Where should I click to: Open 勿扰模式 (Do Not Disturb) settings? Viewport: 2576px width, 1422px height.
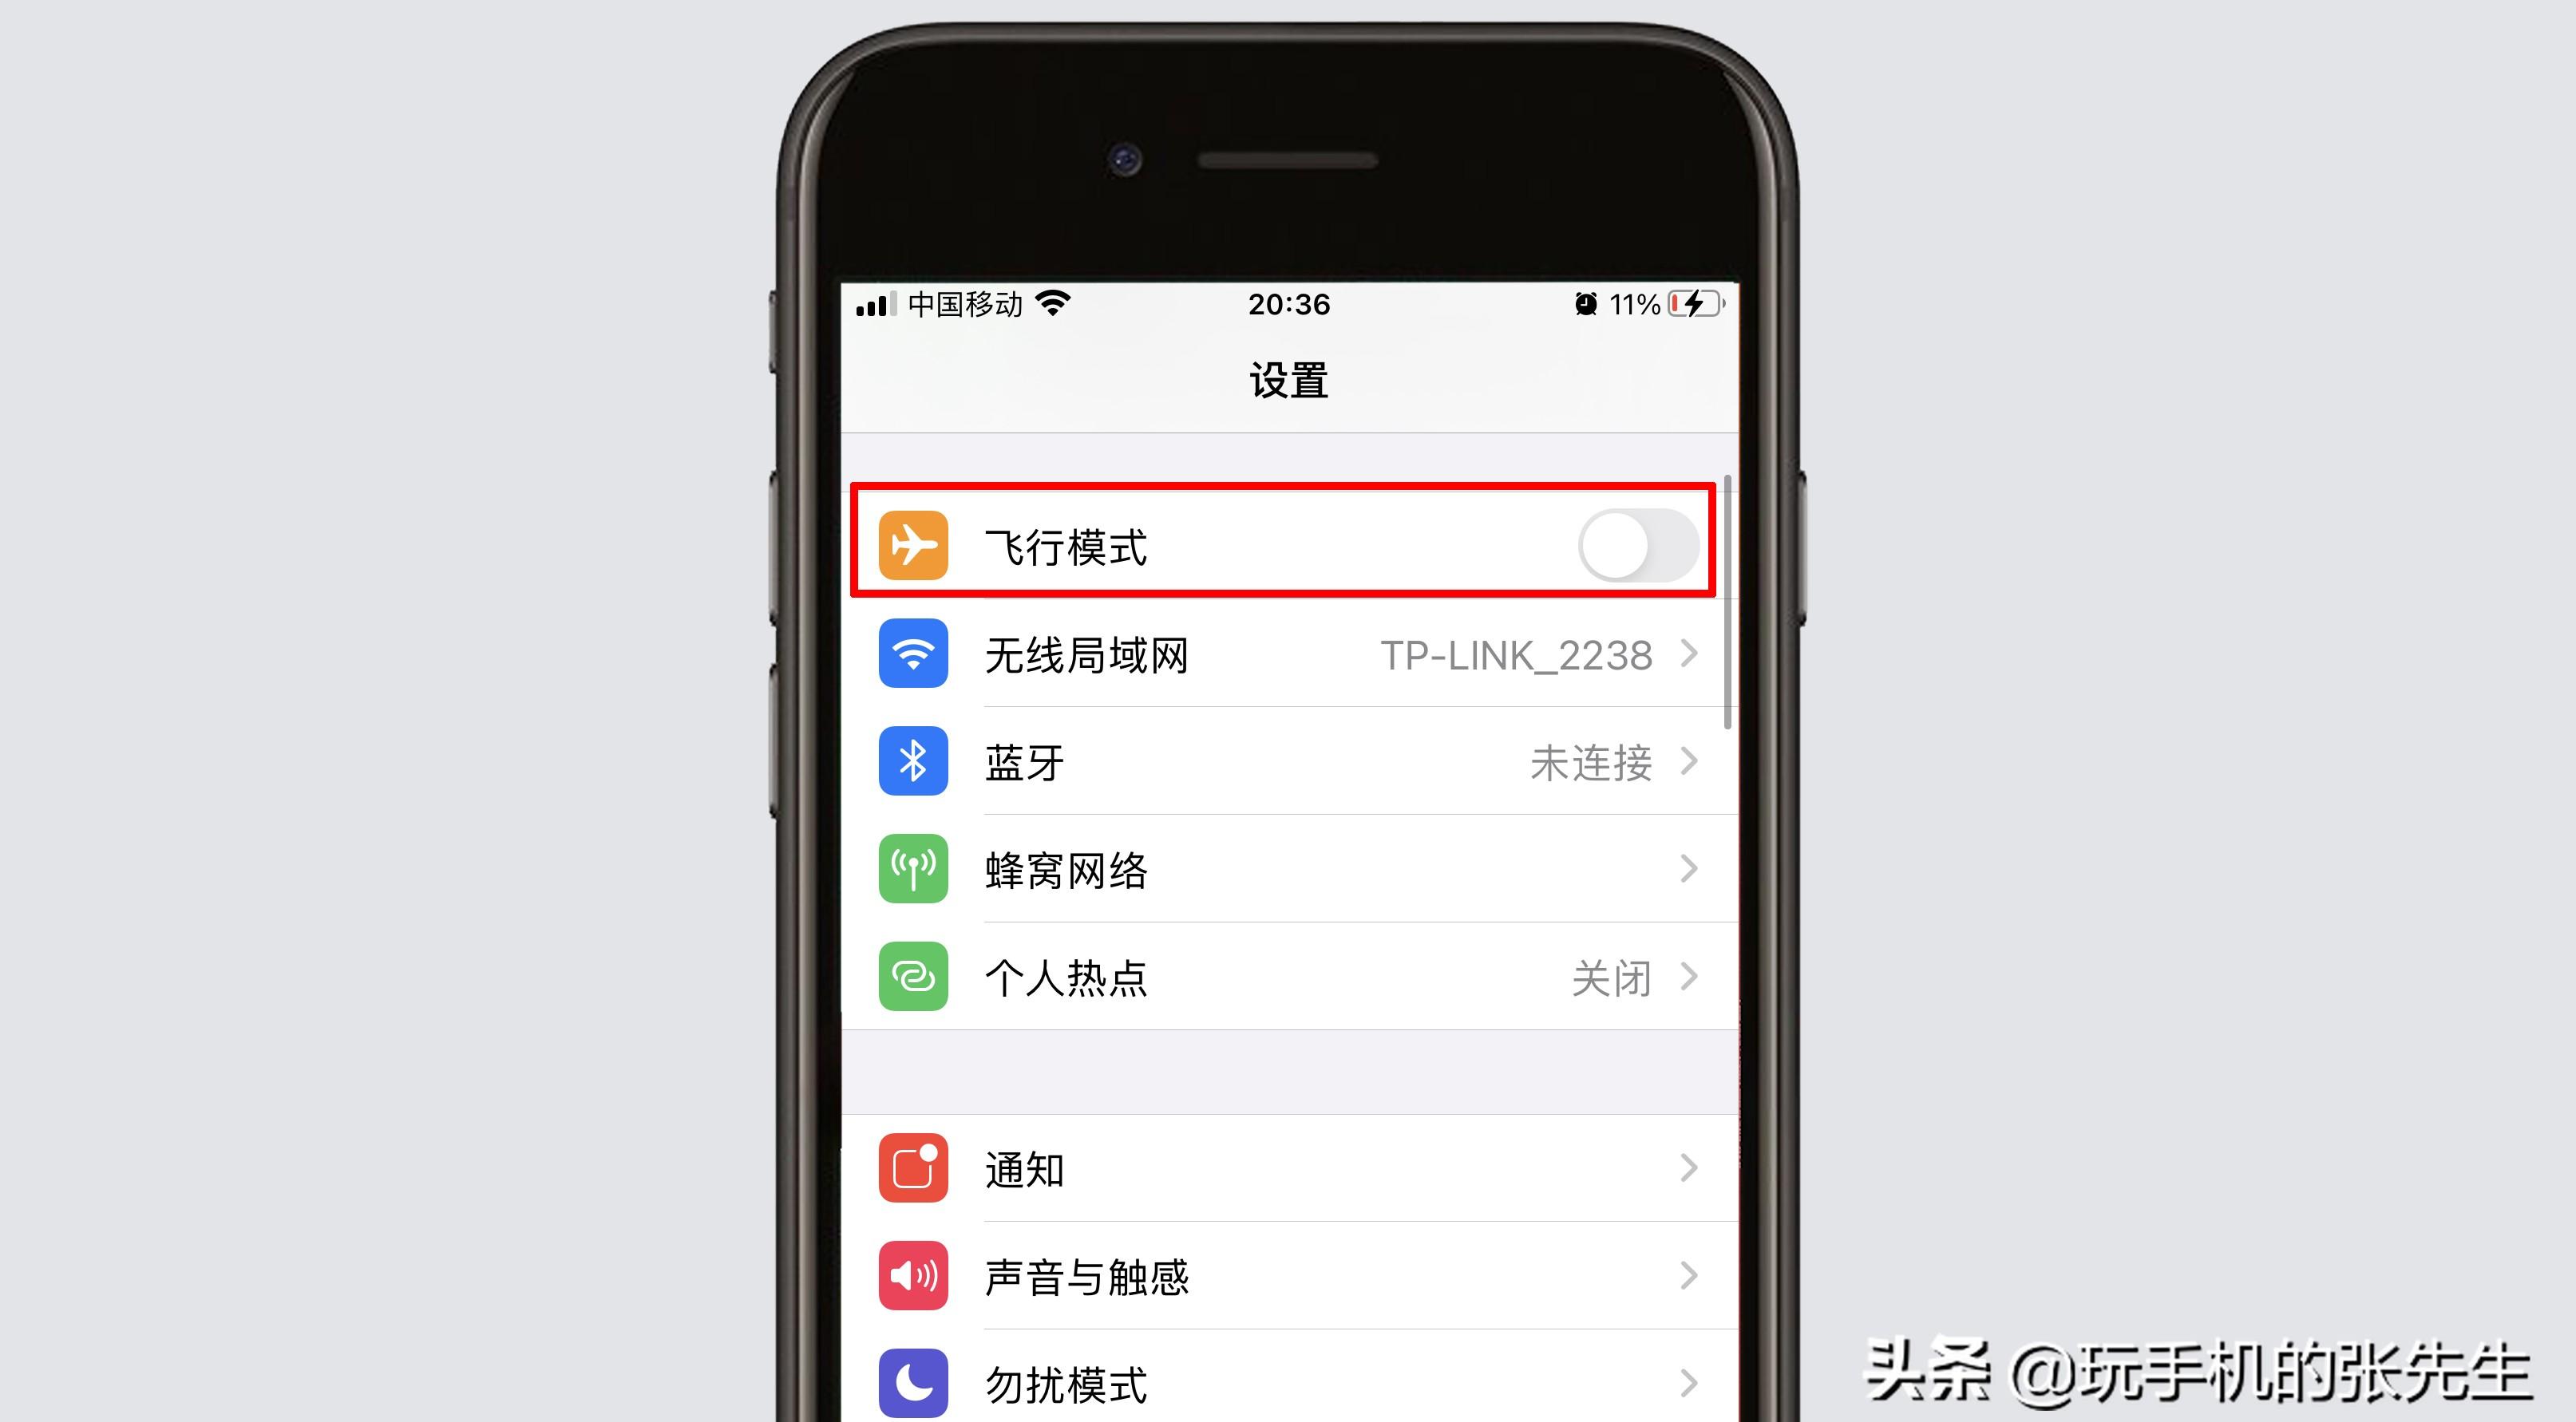1287,1385
